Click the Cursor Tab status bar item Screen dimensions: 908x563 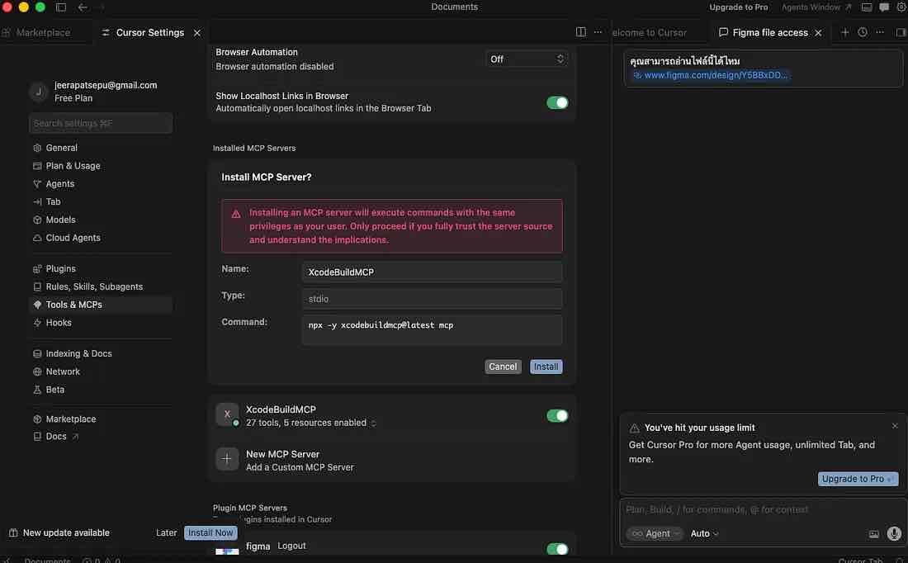(860, 560)
